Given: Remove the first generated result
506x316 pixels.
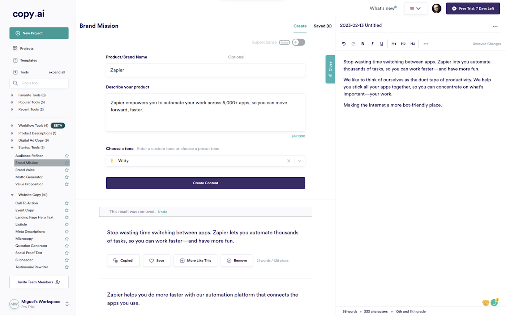Looking at the screenshot, I should tap(237, 260).
